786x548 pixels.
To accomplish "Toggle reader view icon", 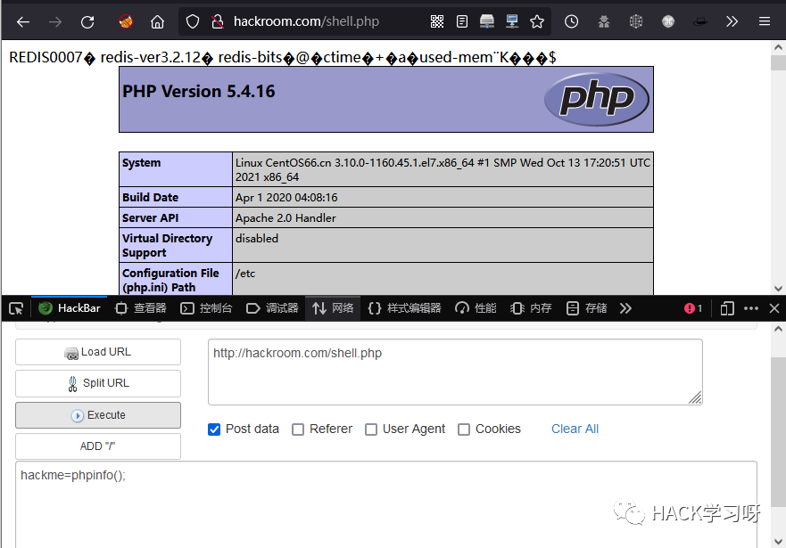I will [462, 21].
